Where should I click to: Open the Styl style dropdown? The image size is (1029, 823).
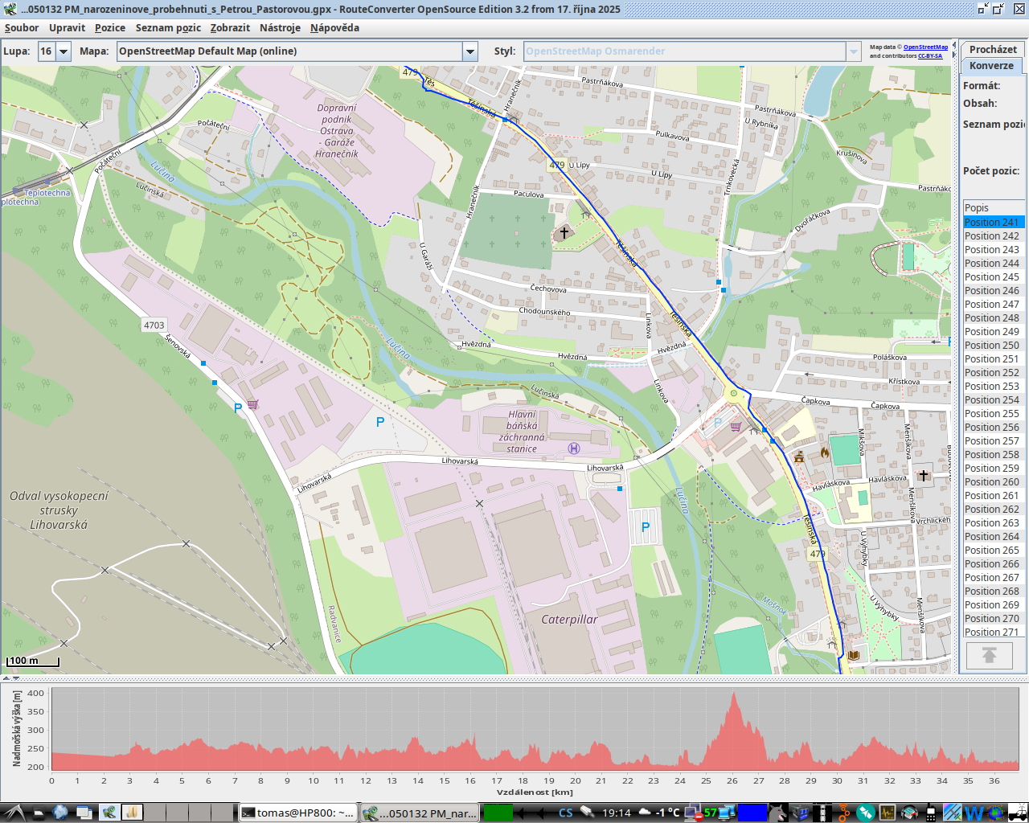tap(853, 51)
